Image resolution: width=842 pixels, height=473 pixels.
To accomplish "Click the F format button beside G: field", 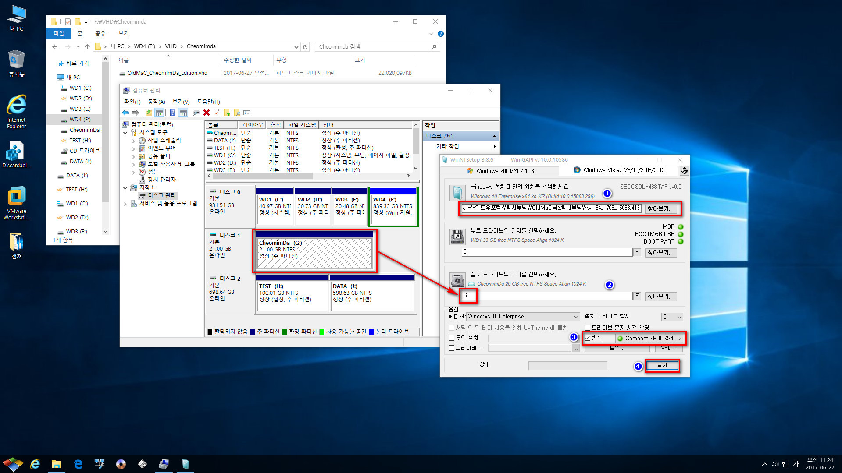I will point(637,296).
